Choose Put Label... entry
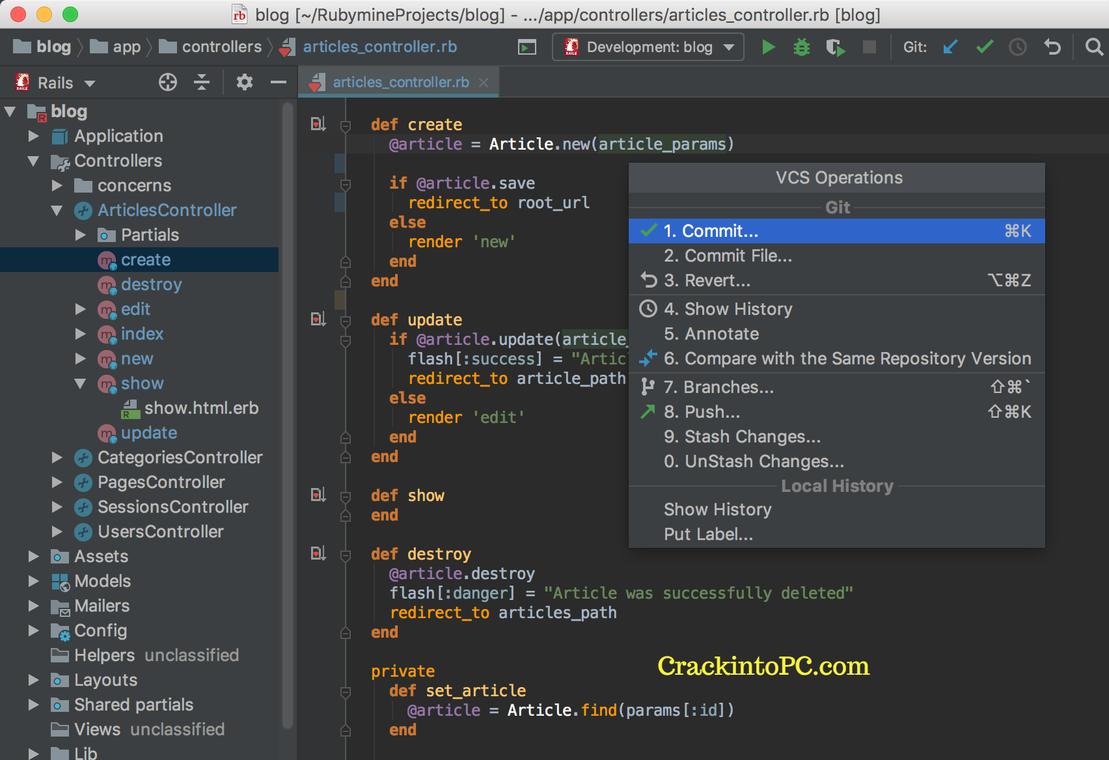Viewport: 1109px width, 760px height. 836,534
